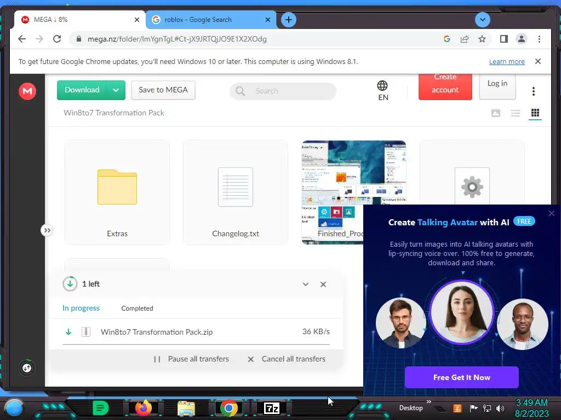561x420 pixels.
Task: Collapse the transfers panel chevron
Action: tap(306, 284)
